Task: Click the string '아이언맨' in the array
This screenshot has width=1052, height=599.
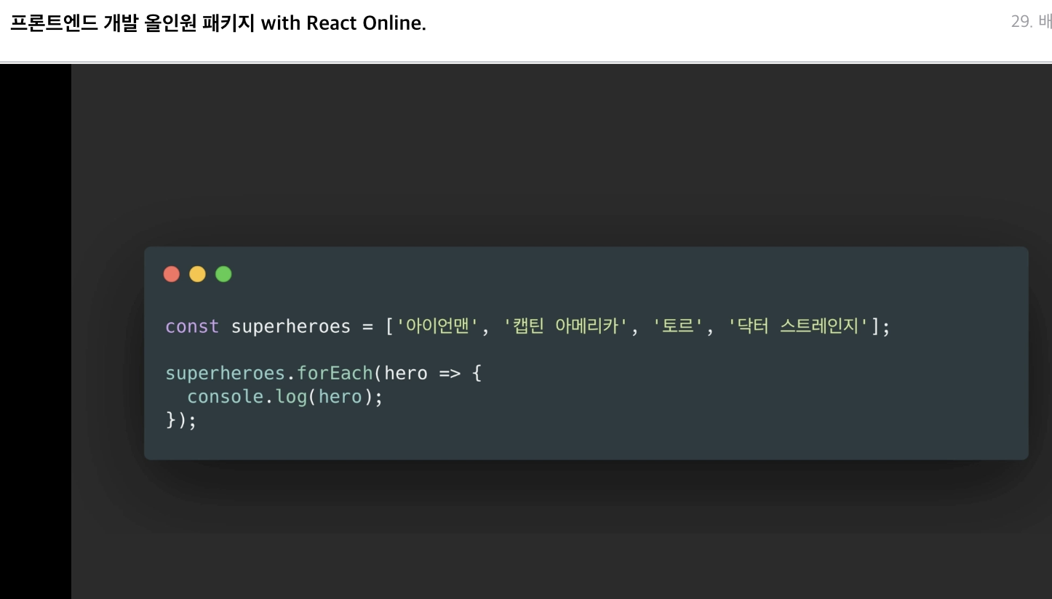Action: 437,326
